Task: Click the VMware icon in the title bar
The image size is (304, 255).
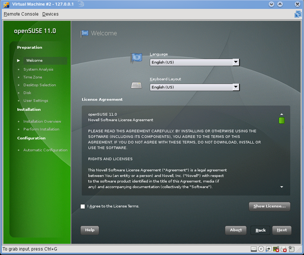Action: click(6, 4)
